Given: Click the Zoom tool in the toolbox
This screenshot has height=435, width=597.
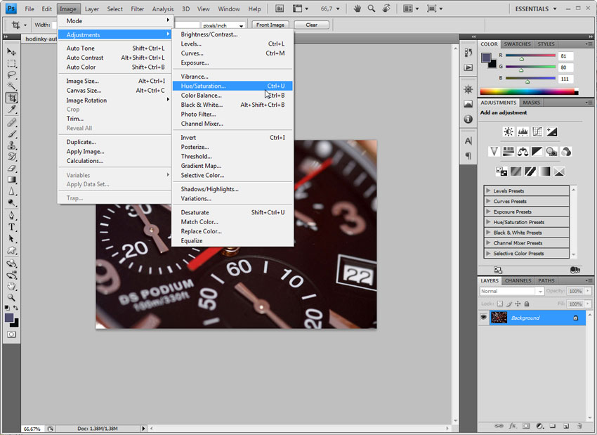Looking at the screenshot, I should click(x=12, y=297).
